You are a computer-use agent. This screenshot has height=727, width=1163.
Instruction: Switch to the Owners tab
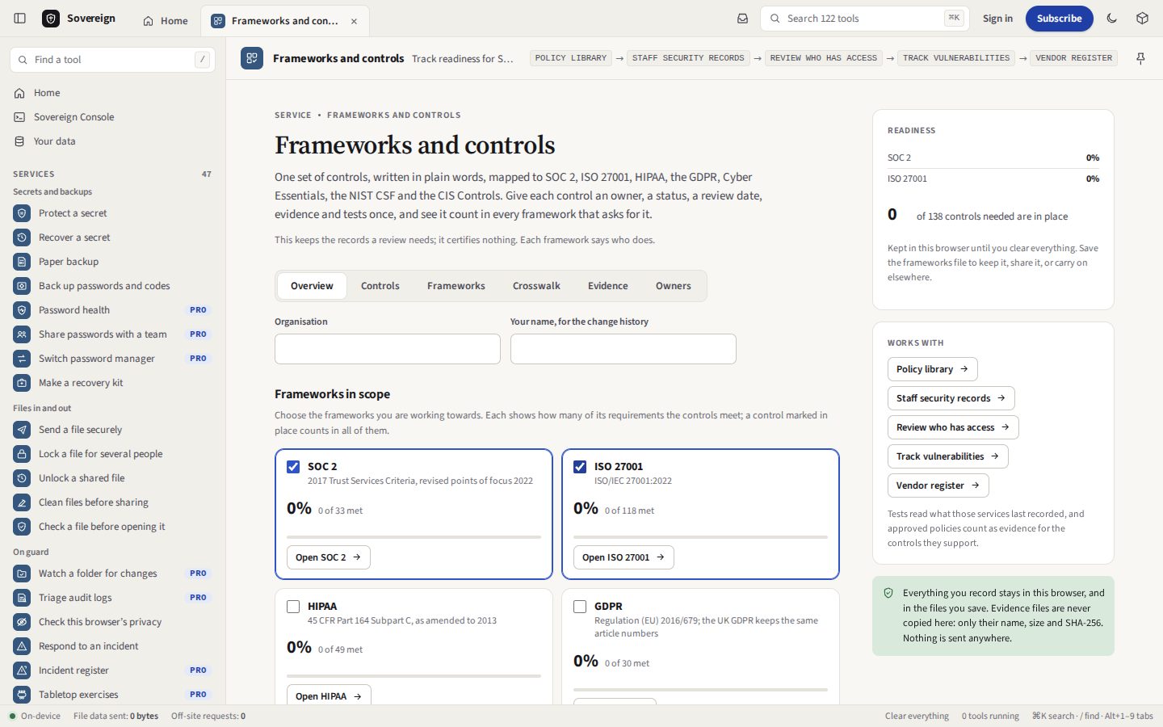click(674, 286)
